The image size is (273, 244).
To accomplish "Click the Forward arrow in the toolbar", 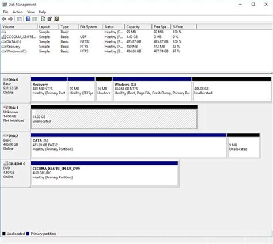I will pos(10,19).
